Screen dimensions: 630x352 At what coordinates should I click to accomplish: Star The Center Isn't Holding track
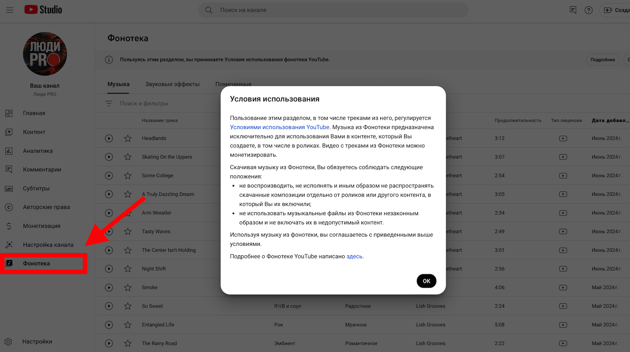tap(128, 250)
